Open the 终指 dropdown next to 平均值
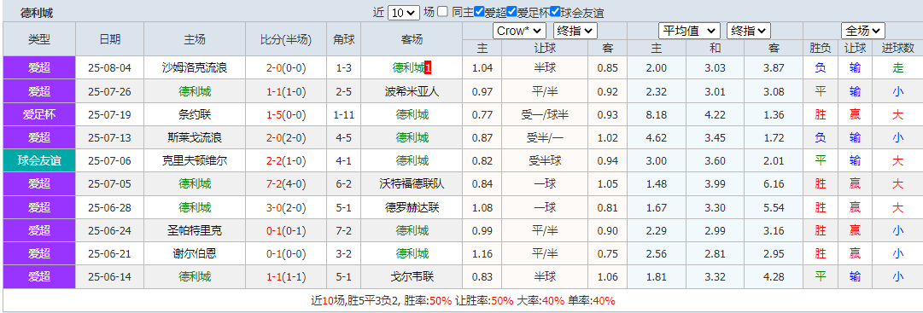Screen dimensions: 923x313 (x=748, y=32)
